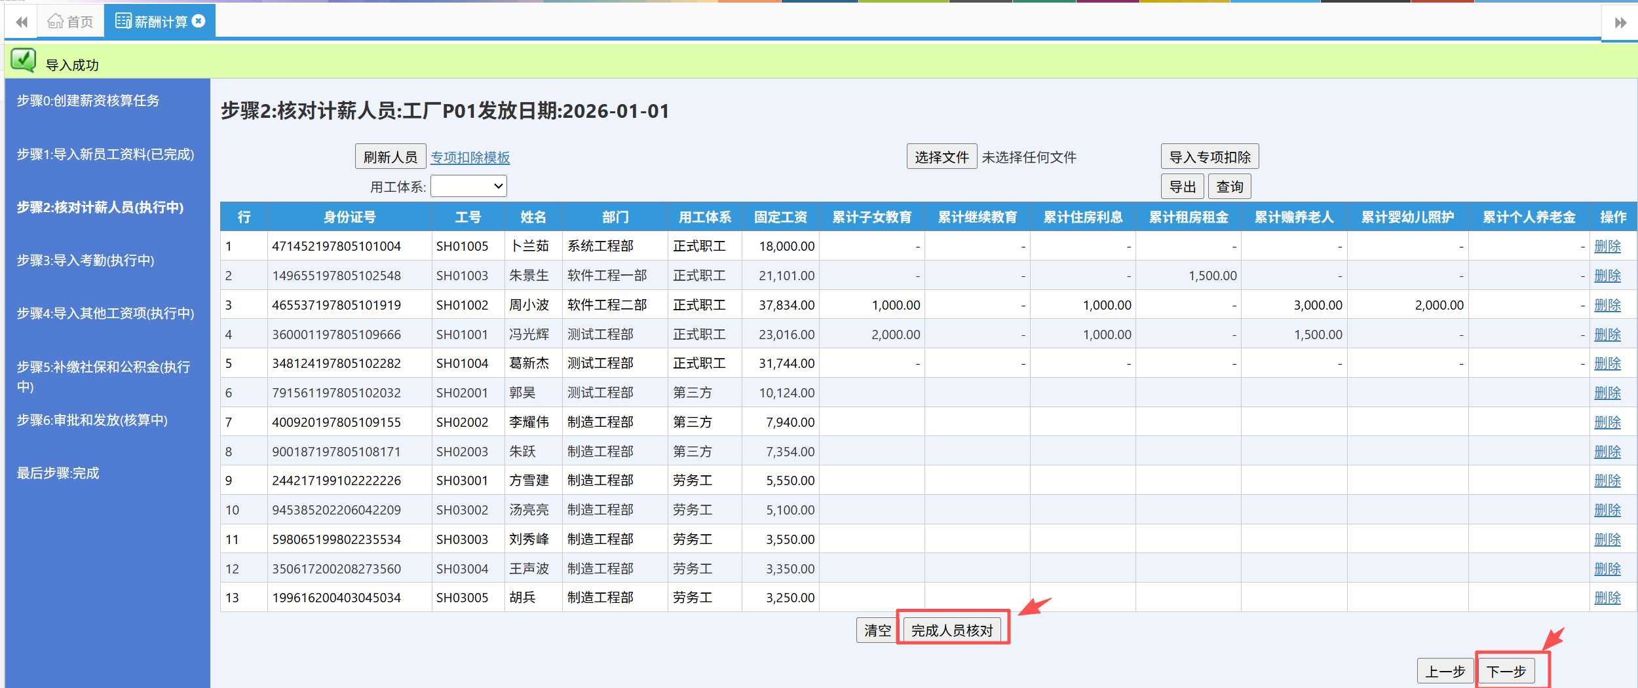Open 步骤6:审批和发放(核算中)
The width and height of the screenshot is (1638, 688).
pos(92,420)
